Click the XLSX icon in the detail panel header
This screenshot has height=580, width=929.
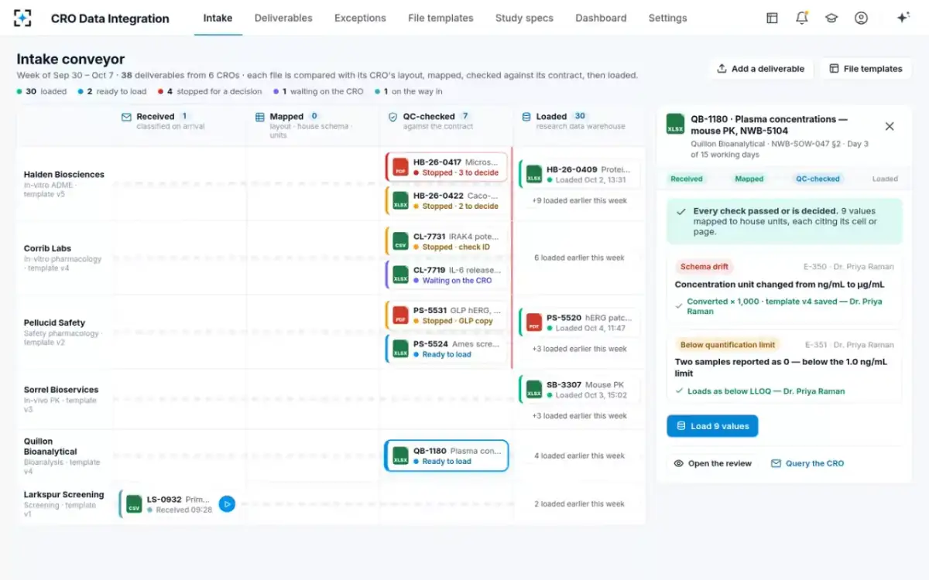click(x=675, y=125)
